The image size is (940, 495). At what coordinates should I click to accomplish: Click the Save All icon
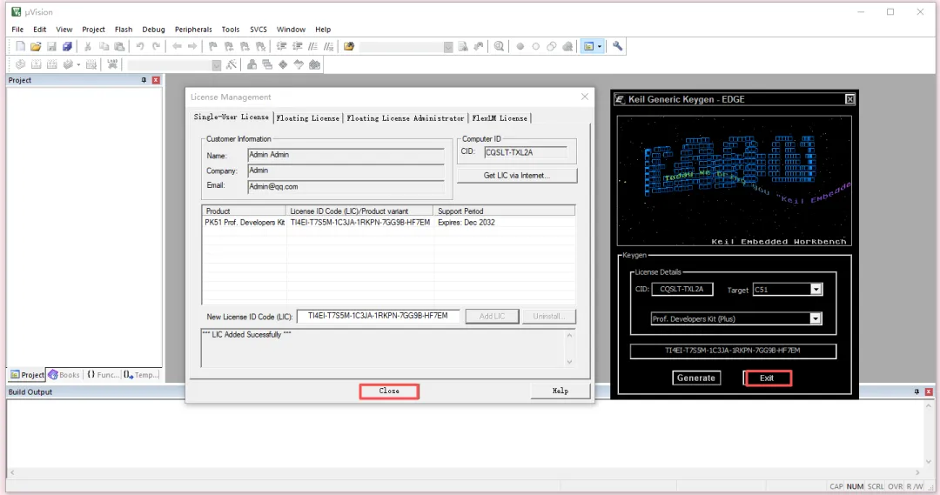click(x=67, y=46)
